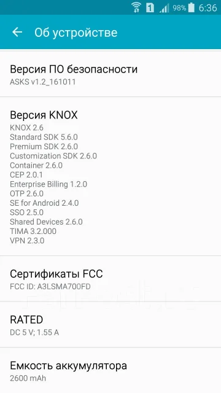Image resolution: width=221 pixels, height=393 pixels.
Task: Tap the back arrow icon
Action: click(x=17, y=33)
